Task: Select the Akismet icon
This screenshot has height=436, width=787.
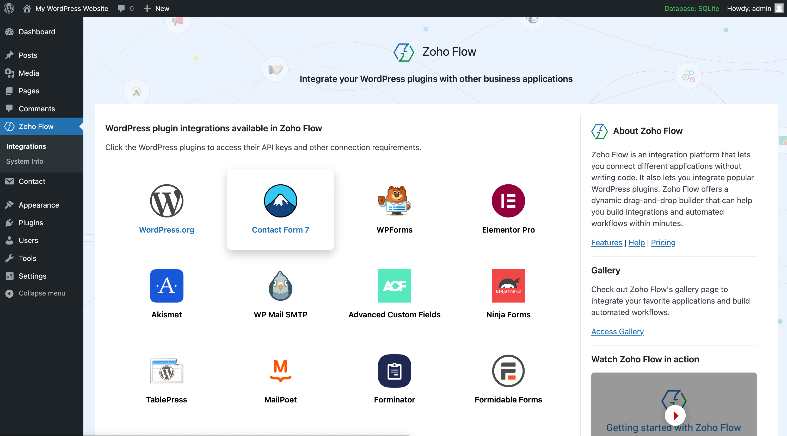Action: [x=167, y=286]
